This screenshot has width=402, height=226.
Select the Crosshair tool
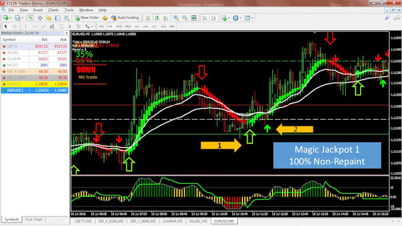(x=15, y=27)
